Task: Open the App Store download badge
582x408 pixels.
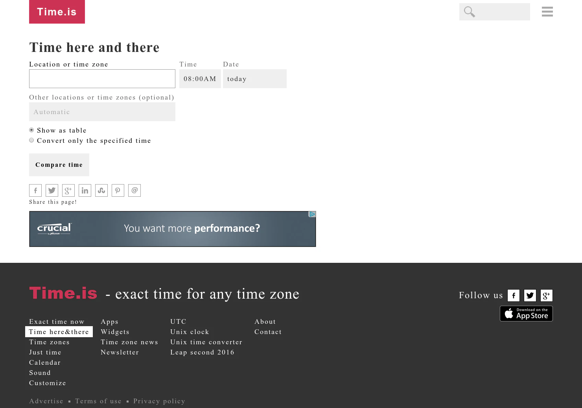Action: click(x=526, y=314)
